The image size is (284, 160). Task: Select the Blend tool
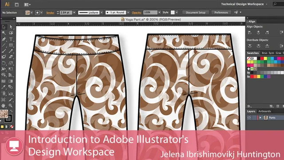tap(11, 87)
